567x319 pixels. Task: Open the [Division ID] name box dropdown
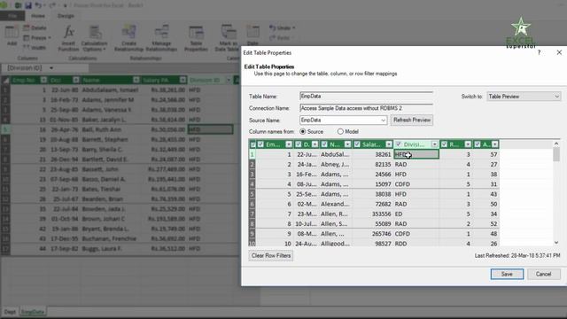[x=51, y=68]
